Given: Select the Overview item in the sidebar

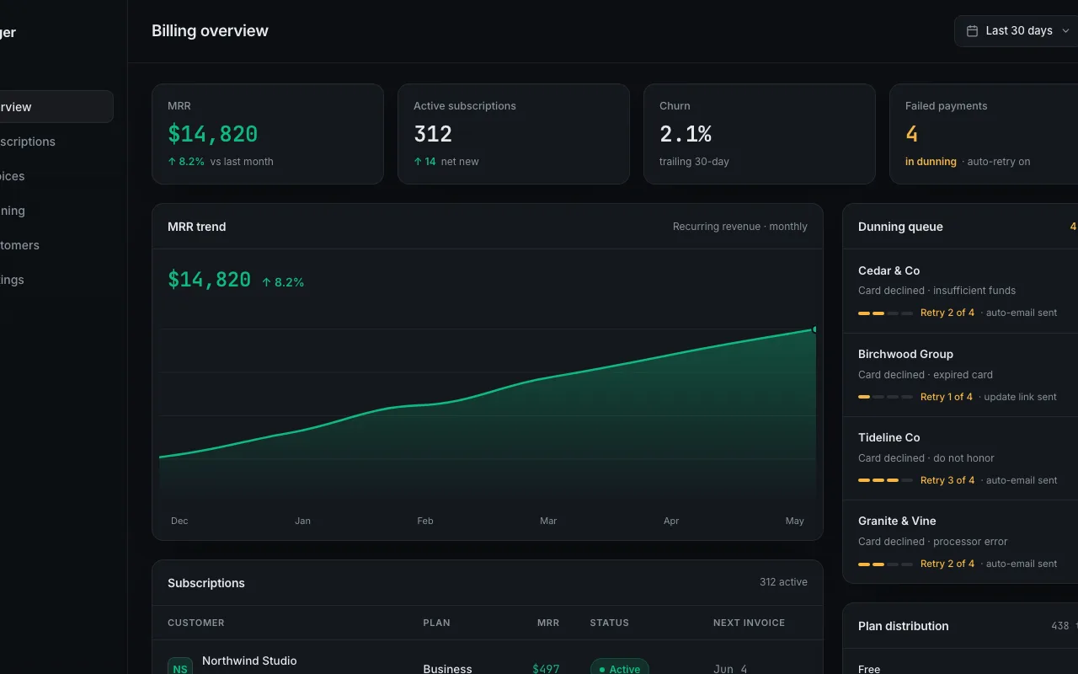Looking at the screenshot, I should point(56,107).
